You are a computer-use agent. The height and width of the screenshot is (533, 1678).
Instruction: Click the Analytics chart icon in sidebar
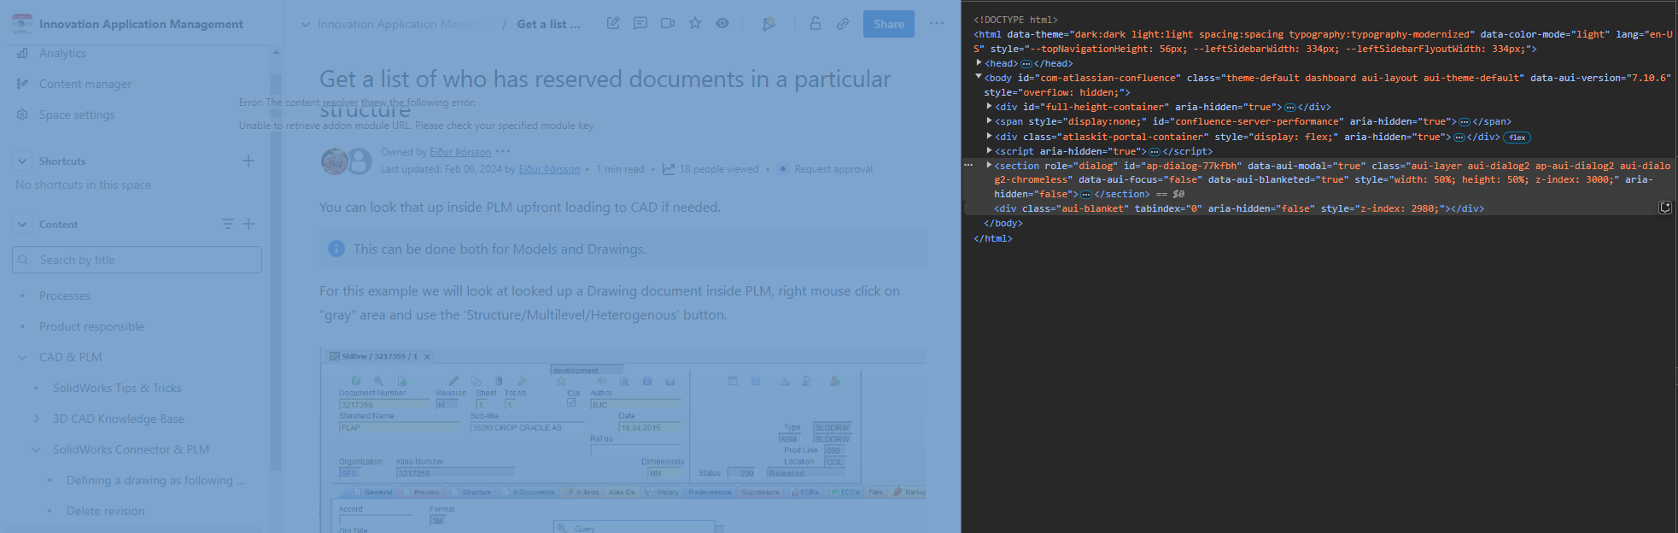(x=22, y=53)
